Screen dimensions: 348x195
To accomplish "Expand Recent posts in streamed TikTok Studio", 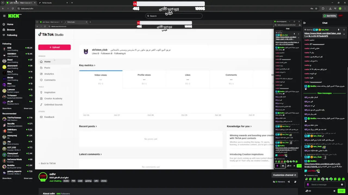I will [88, 126].
